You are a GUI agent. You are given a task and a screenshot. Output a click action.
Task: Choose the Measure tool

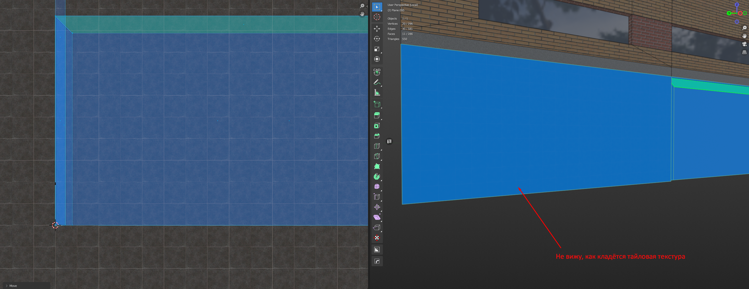pos(377,93)
